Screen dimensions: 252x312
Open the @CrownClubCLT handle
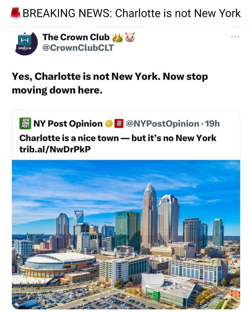point(78,48)
